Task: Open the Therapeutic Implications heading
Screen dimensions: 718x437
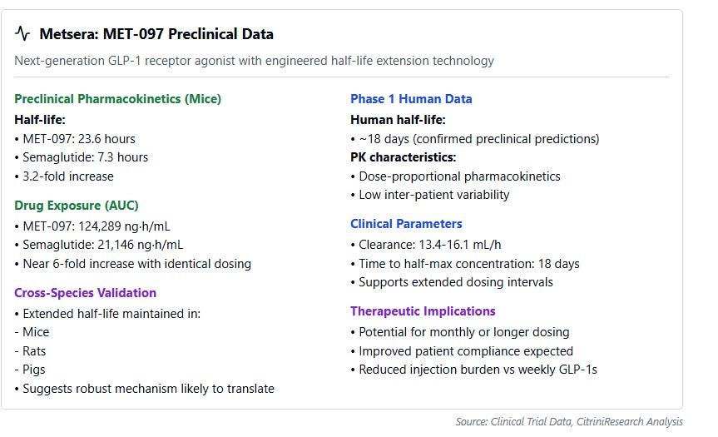Action: point(423,311)
